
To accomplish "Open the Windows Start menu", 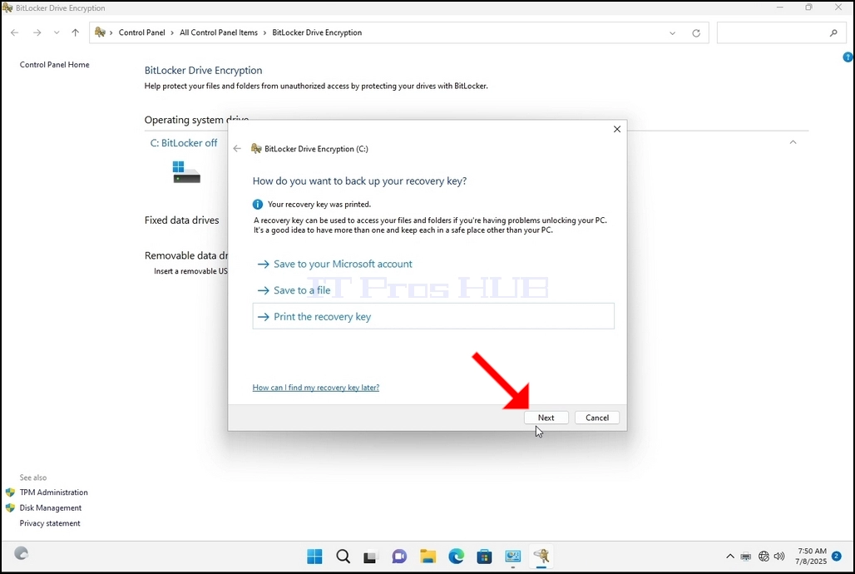I will (x=314, y=557).
